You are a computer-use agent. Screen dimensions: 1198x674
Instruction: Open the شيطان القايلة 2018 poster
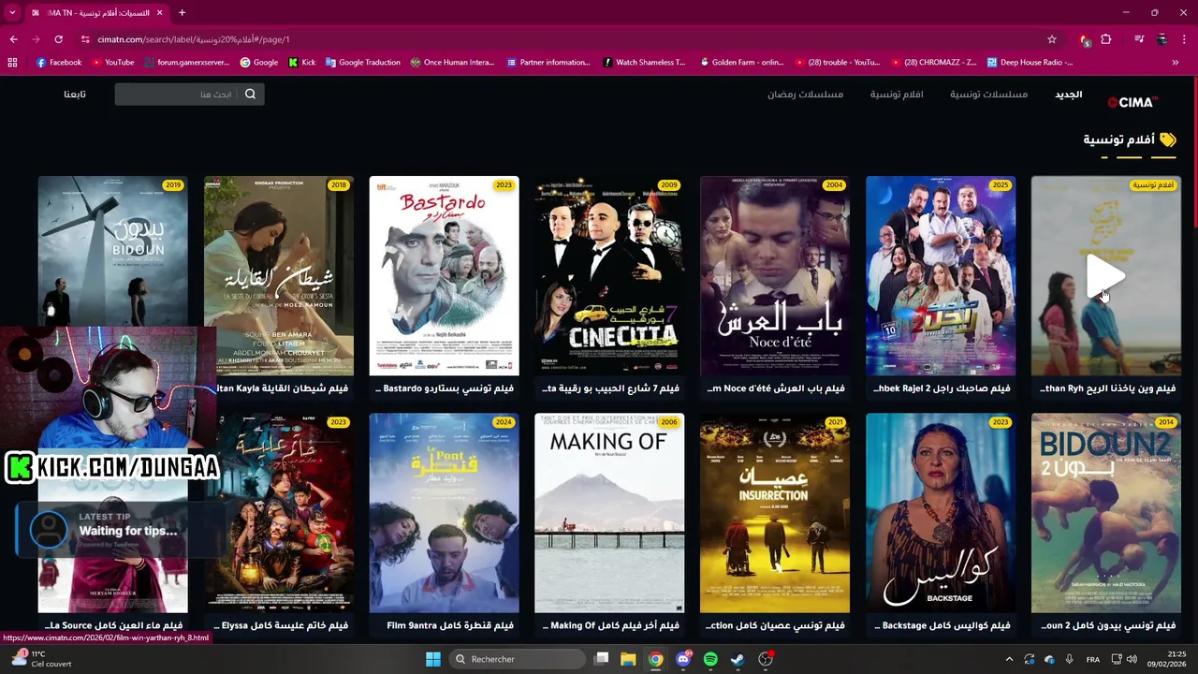point(279,276)
